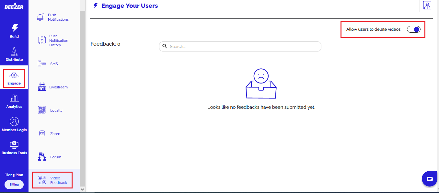This screenshot has height=193, width=439.
Task: Open the Livestream menu item
Action: [53, 87]
